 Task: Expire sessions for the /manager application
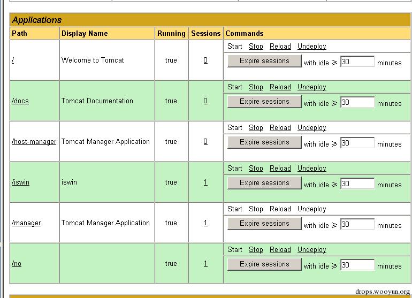coord(264,224)
